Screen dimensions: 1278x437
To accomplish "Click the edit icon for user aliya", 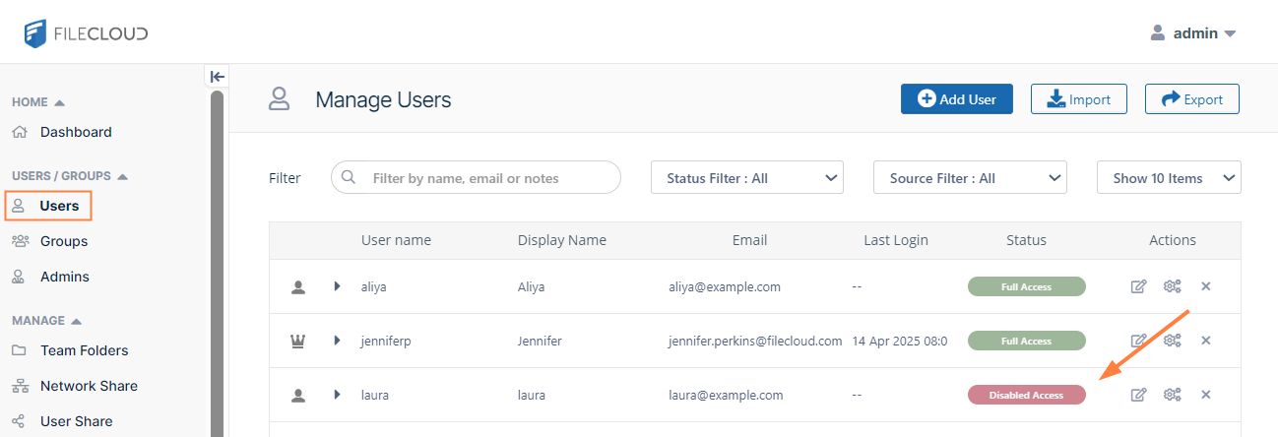I will click(1138, 286).
